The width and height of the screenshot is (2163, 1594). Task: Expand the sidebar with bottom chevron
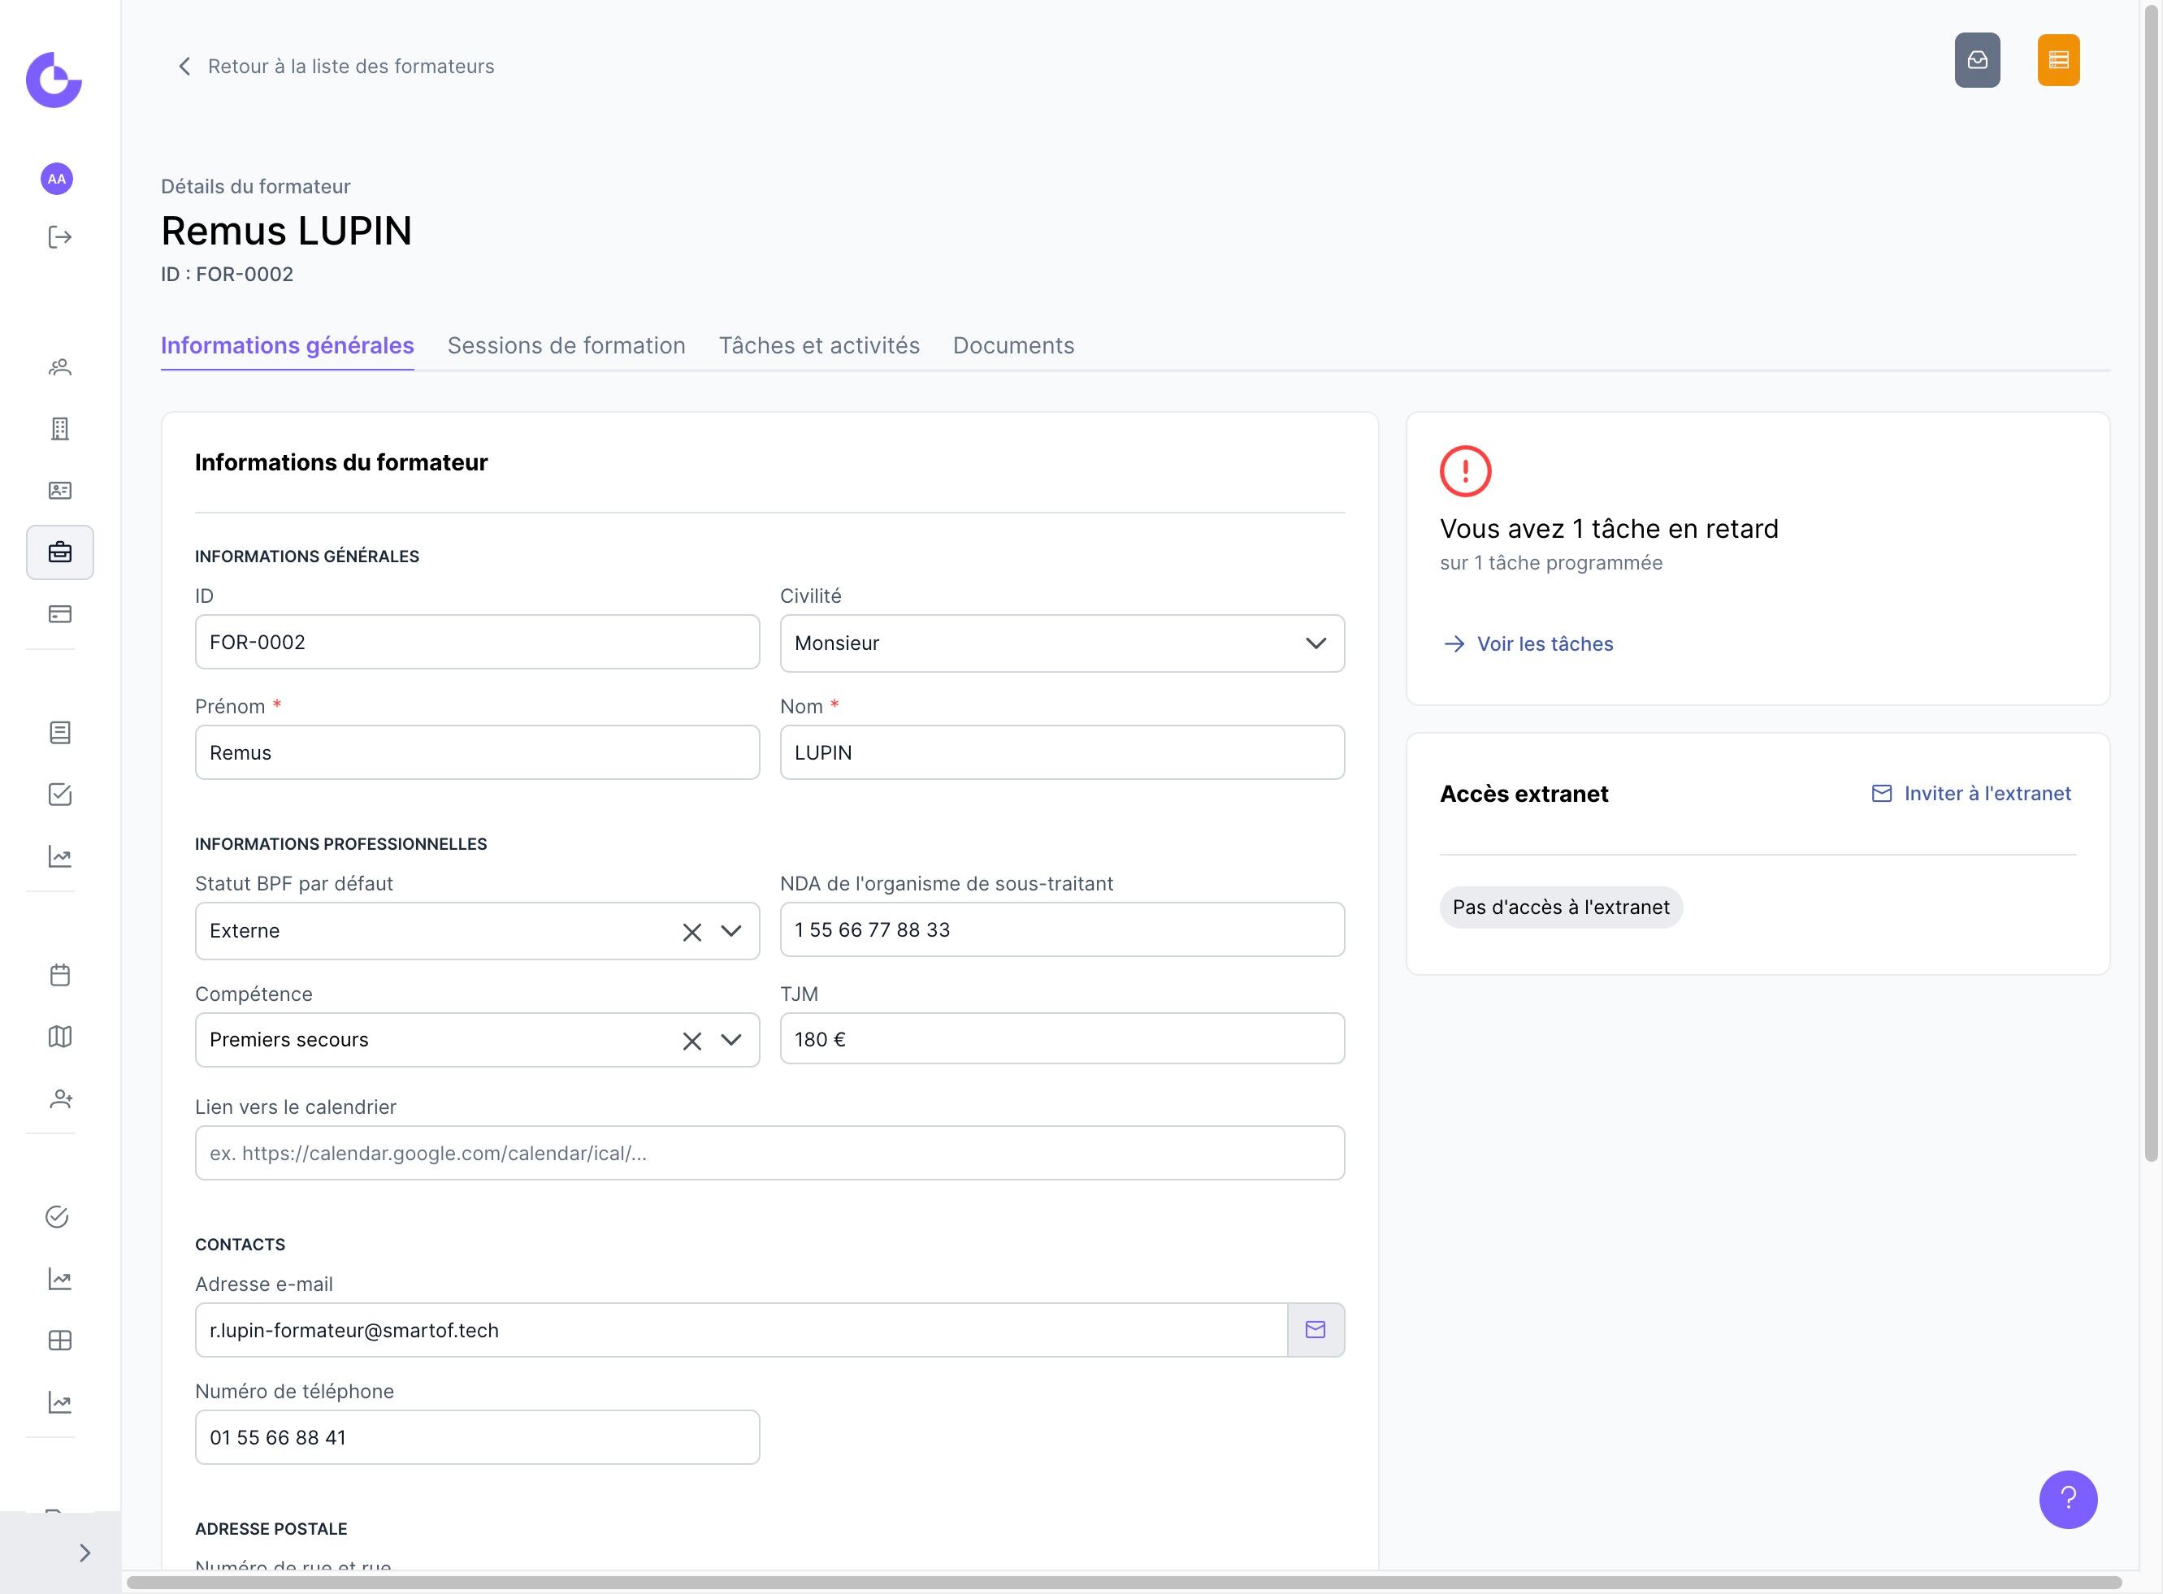click(85, 1553)
